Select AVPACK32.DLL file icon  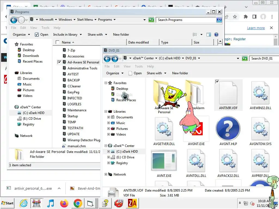click(228, 161)
